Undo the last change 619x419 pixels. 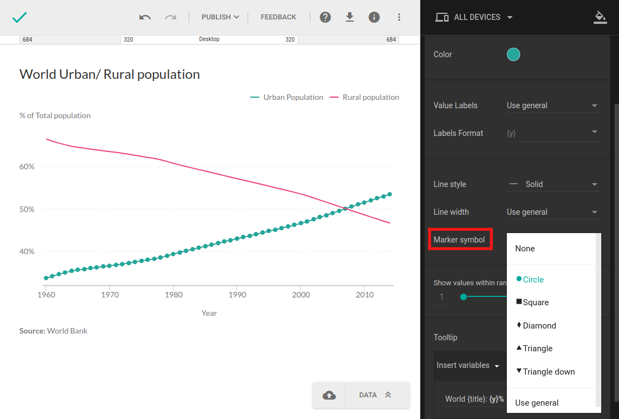(145, 17)
